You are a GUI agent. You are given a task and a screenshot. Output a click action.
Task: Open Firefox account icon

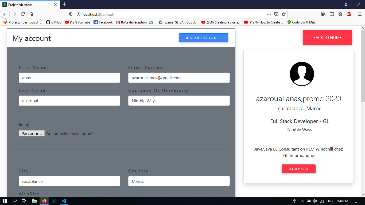point(340,14)
